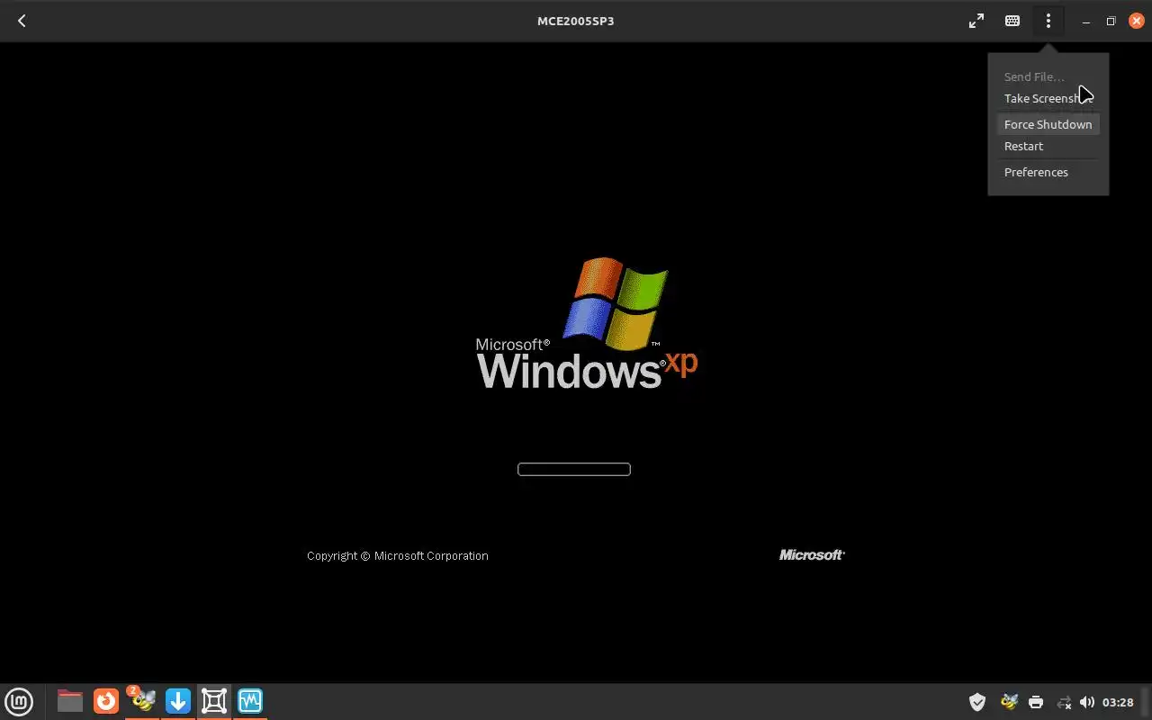
Task: Go back using the header back arrow
Action: [22, 21]
